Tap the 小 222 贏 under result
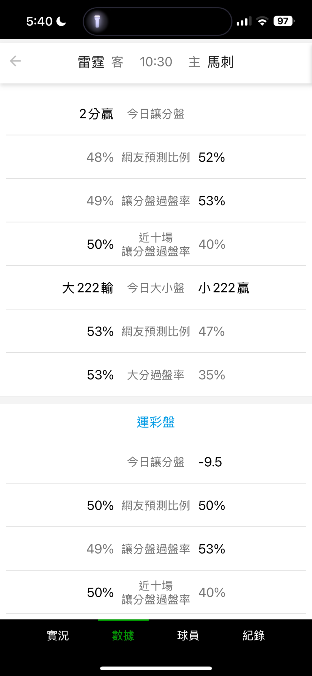 click(224, 288)
